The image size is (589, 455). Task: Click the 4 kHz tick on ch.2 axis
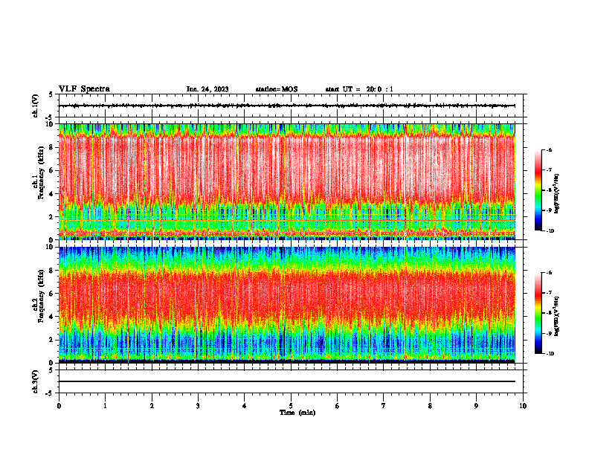pos(52,317)
